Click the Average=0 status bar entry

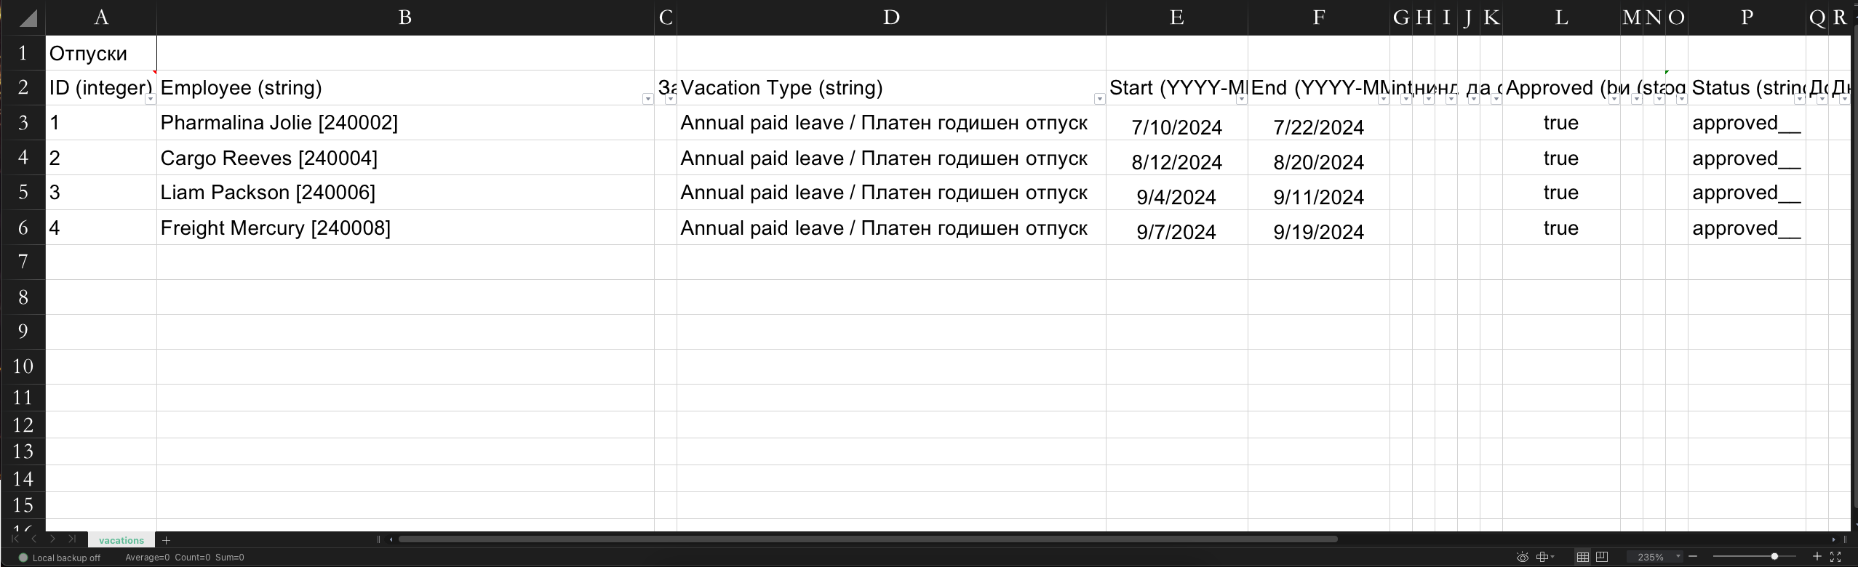147,558
